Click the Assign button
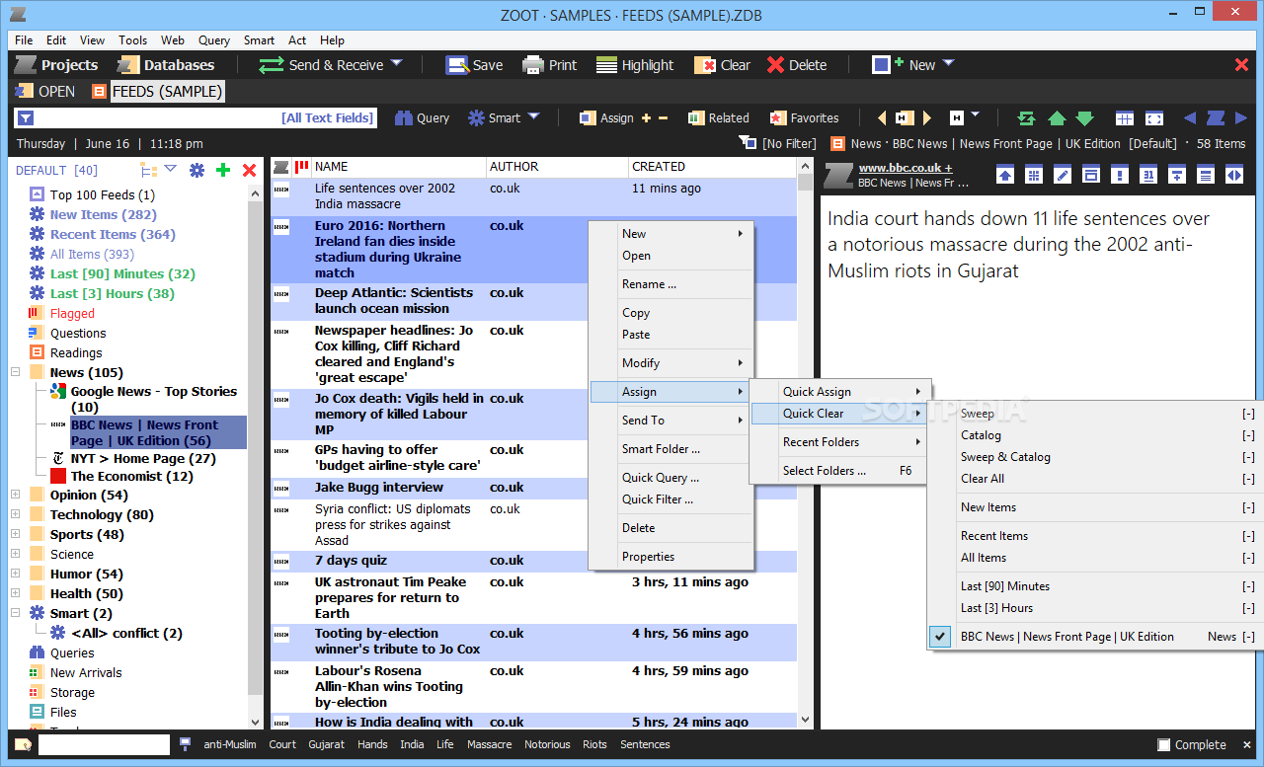Screen dimensions: 1264x767 coord(606,118)
